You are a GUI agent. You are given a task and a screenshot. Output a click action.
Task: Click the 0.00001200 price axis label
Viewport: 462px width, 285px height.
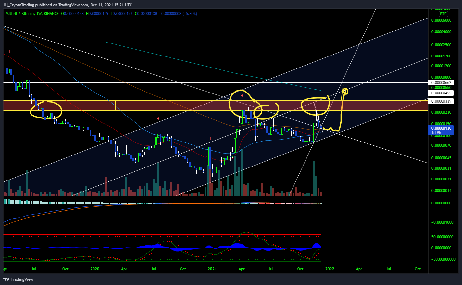pyautogui.click(x=441, y=66)
